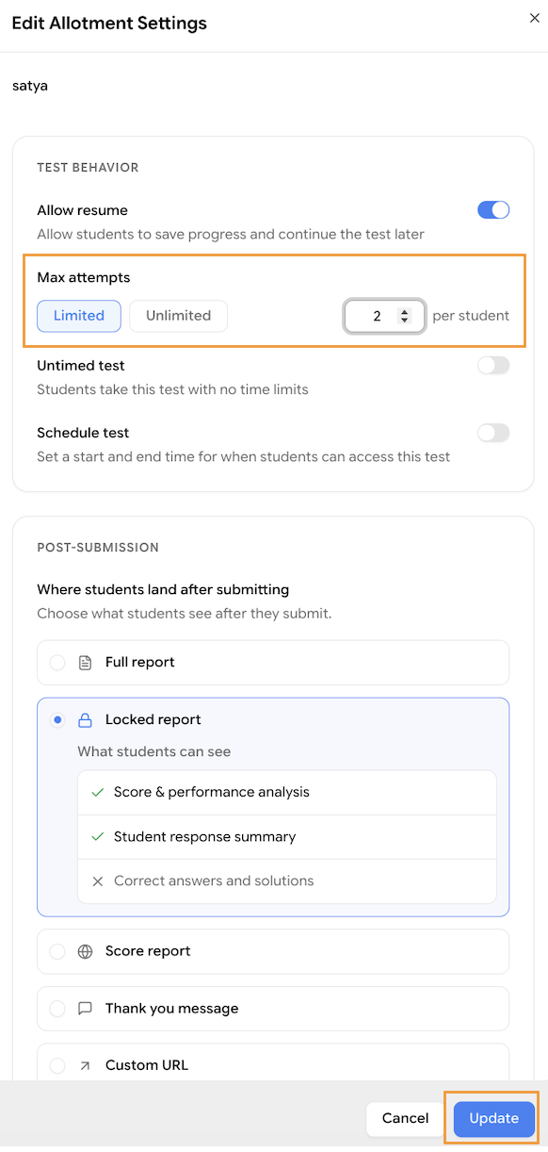Click the Update button
This screenshot has height=1152, width=548.
point(494,1118)
